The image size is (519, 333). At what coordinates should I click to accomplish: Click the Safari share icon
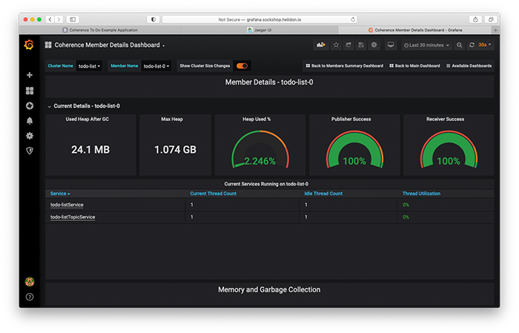tap(475, 19)
